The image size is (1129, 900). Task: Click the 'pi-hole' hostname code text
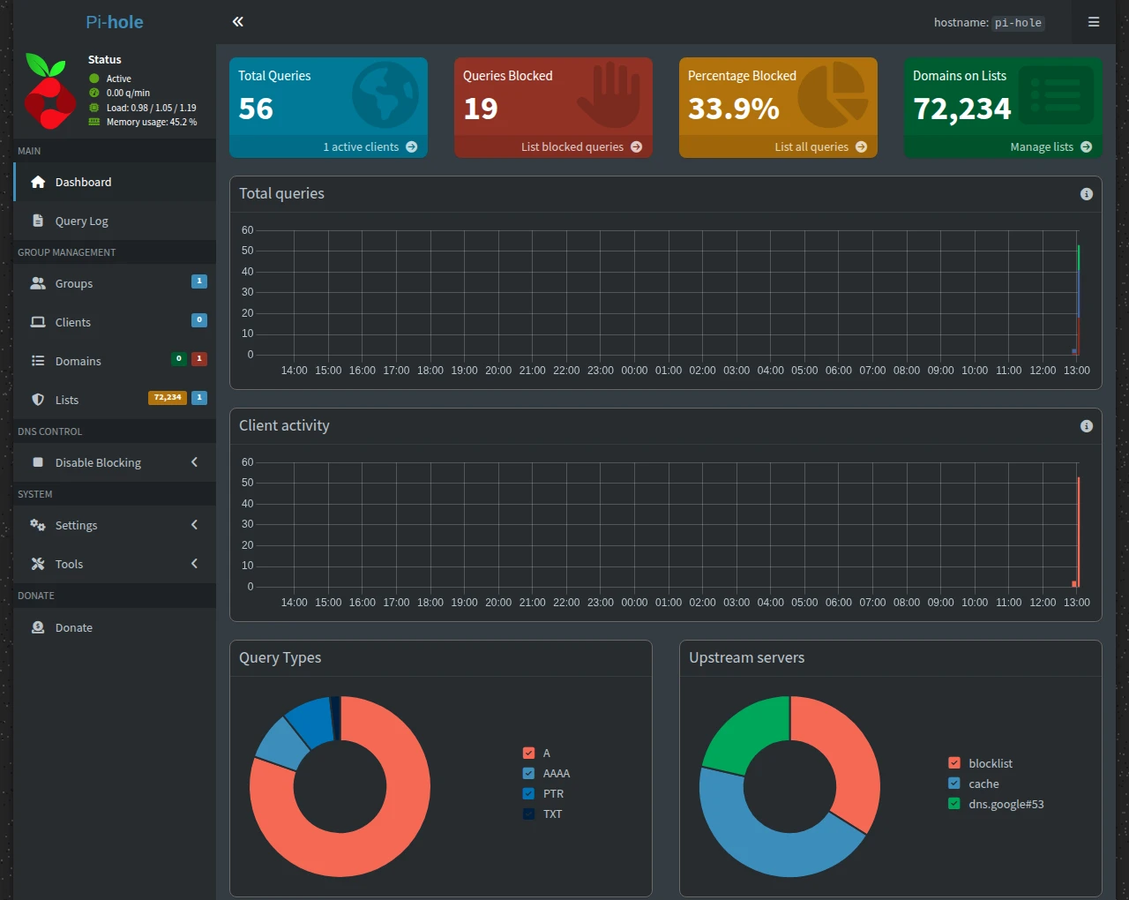[x=1018, y=23]
